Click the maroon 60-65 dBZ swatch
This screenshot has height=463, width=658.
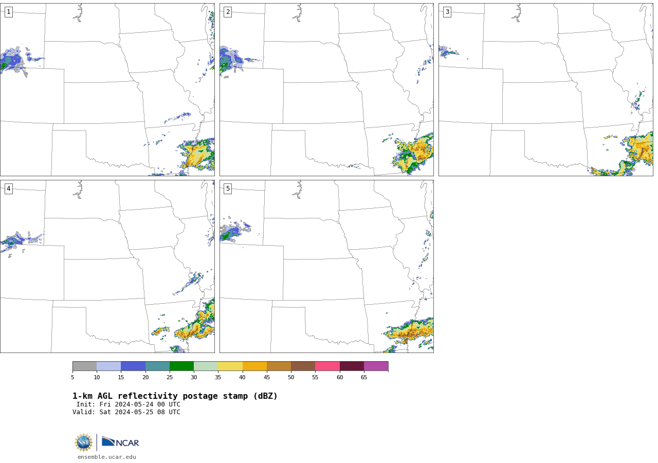352,366
